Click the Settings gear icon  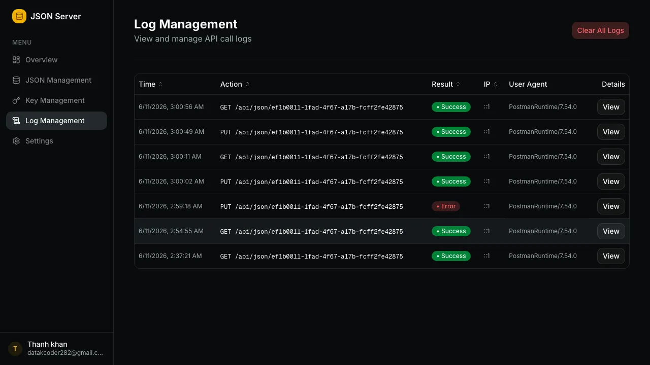point(16,141)
